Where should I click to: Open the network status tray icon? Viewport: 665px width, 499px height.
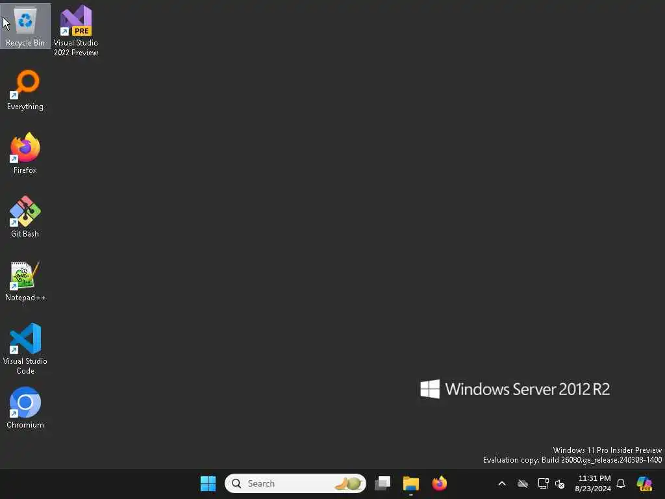point(543,483)
